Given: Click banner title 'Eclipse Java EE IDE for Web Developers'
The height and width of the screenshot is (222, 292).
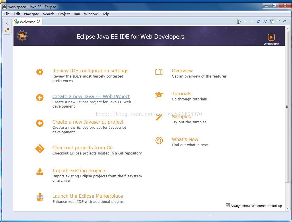Looking at the screenshot, I should (x=130, y=36).
